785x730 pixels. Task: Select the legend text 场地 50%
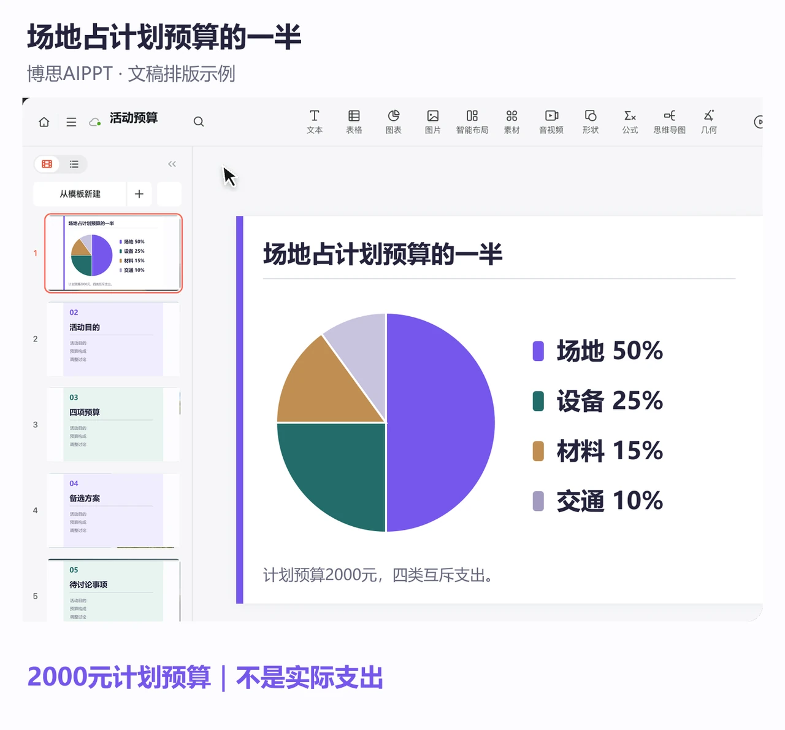click(x=610, y=351)
